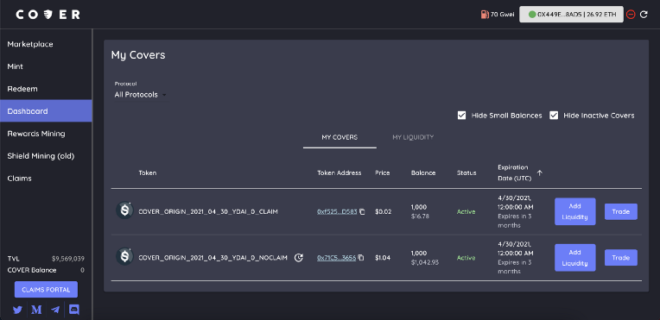Click the Balance column header
The image size is (660, 320).
[423, 173]
